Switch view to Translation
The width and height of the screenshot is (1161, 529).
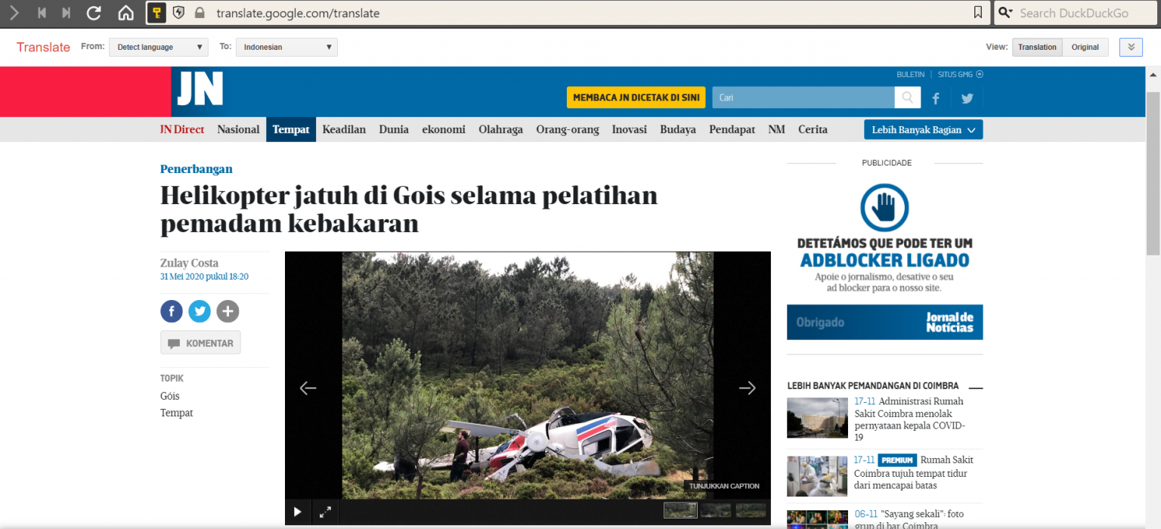(1037, 47)
